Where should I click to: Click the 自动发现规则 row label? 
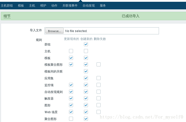54,92
